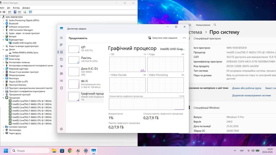Open Додаткові налаштування системи link
Image resolution: width=276 pixels, height=155 pixels.
[251, 96]
